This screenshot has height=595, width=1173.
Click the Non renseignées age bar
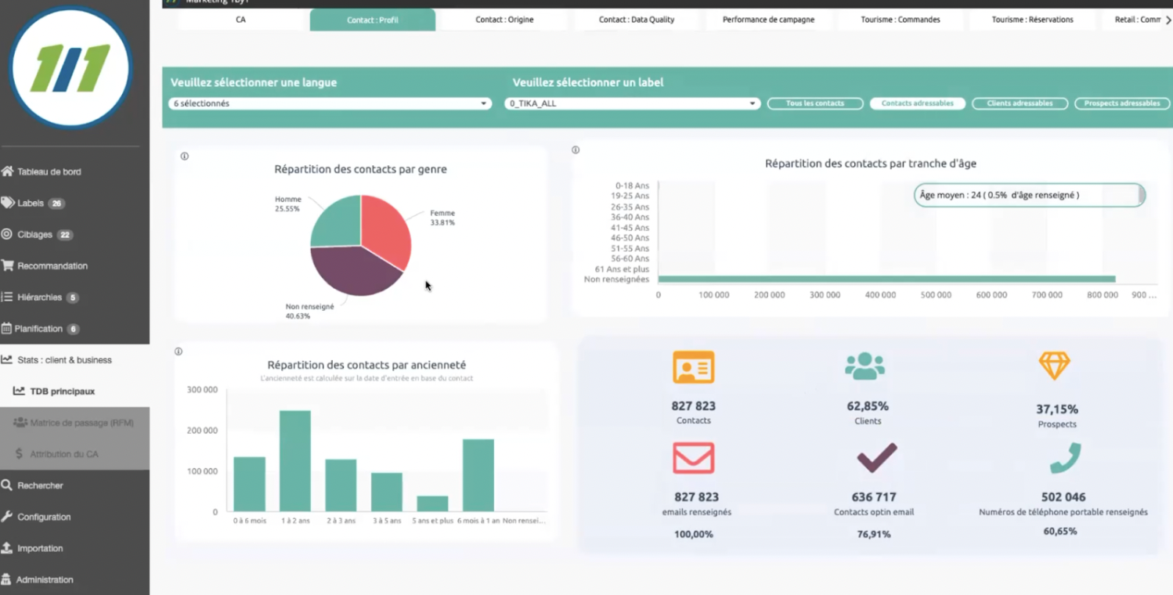point(886,279)
